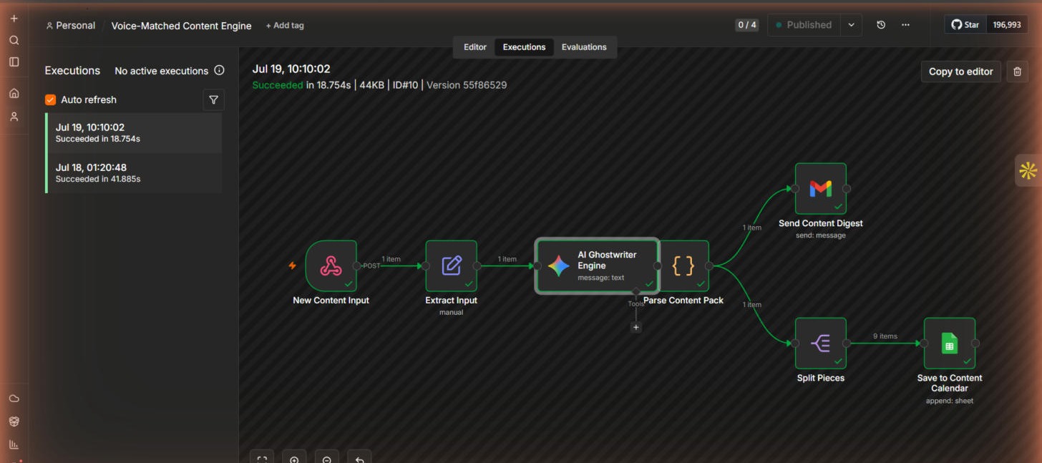Select the Jul 19, 10:10:02 execution

pos(135,132)
